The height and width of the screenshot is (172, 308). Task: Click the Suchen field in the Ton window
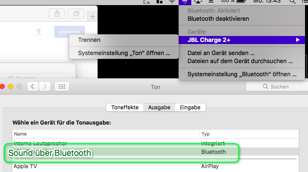(x=277, y=86)
